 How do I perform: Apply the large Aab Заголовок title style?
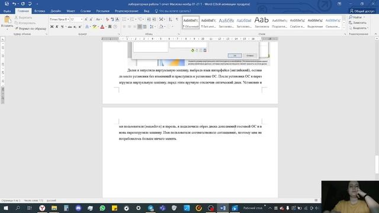262,22
